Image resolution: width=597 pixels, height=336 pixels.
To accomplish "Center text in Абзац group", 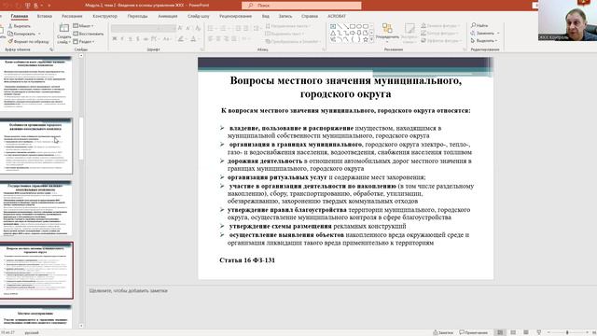I will 218,39.
